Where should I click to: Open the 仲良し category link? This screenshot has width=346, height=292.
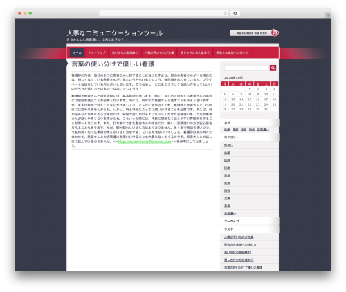pyautogui.click(x=228, y=145)
